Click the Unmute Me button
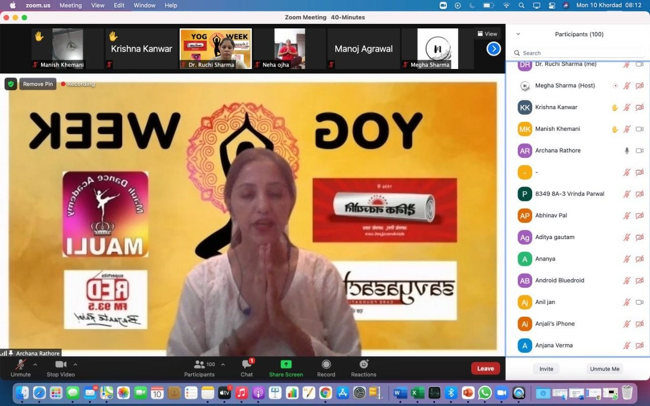650x406 pixels. click(605, 369)
